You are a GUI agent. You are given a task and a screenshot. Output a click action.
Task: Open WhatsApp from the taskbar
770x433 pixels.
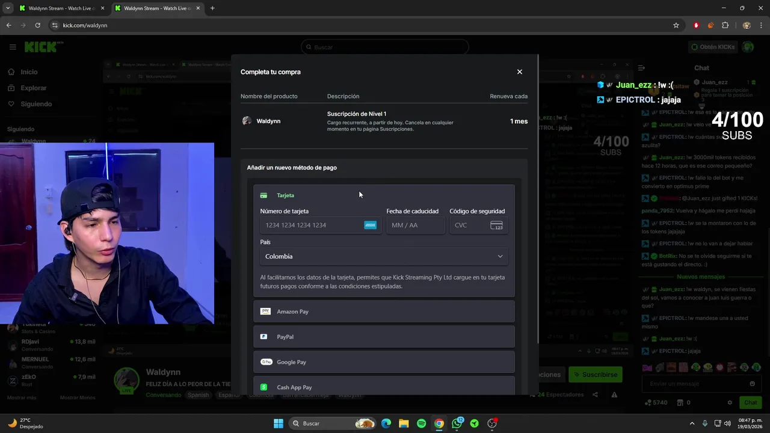(x=457, y=423)
